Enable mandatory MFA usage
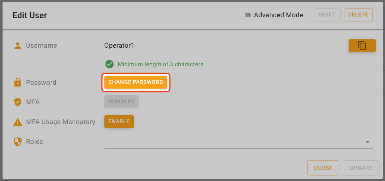 [119, 122]
